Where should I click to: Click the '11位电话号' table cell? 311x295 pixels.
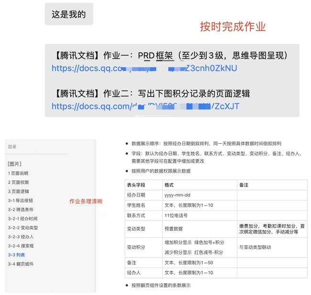(200, 216)
